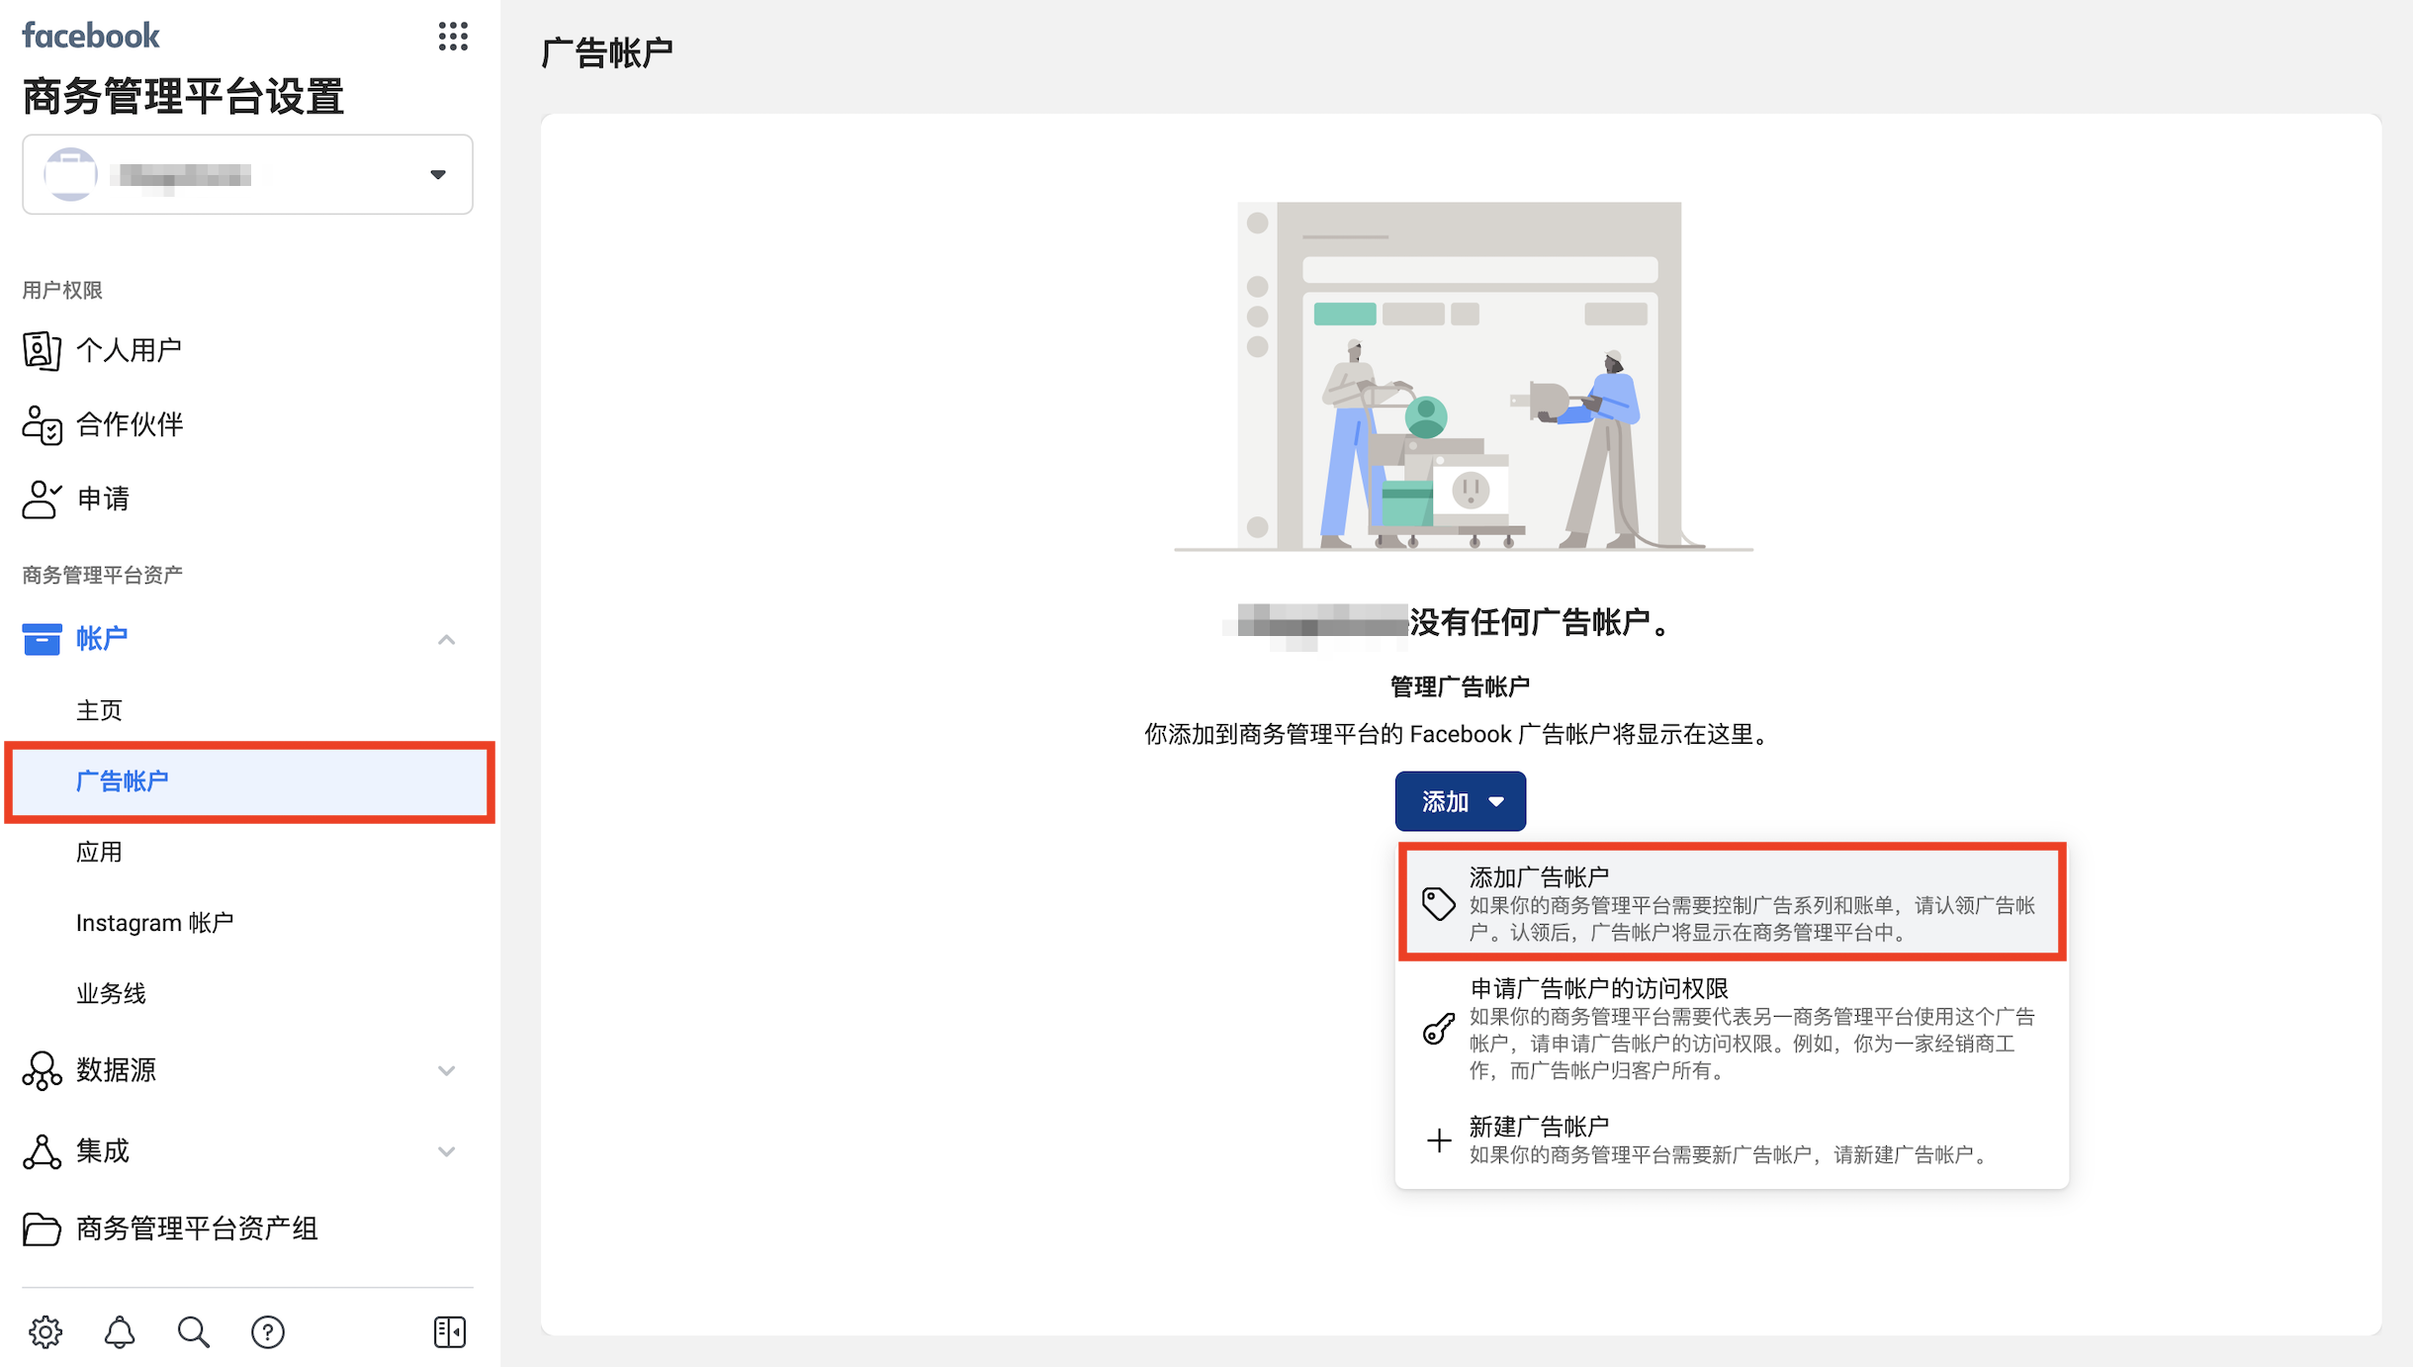Click the 商务管理平台资产组 folder icon
This screenshot has height=1367, width=2413.
click(42, 1229)
